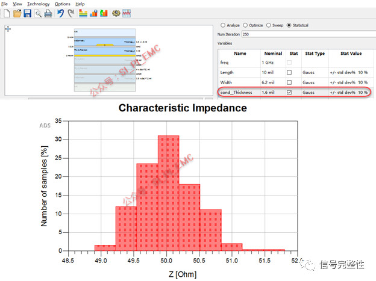Click the Gauss stat type for Width
376x281 pixels.
tap(309, 82)
